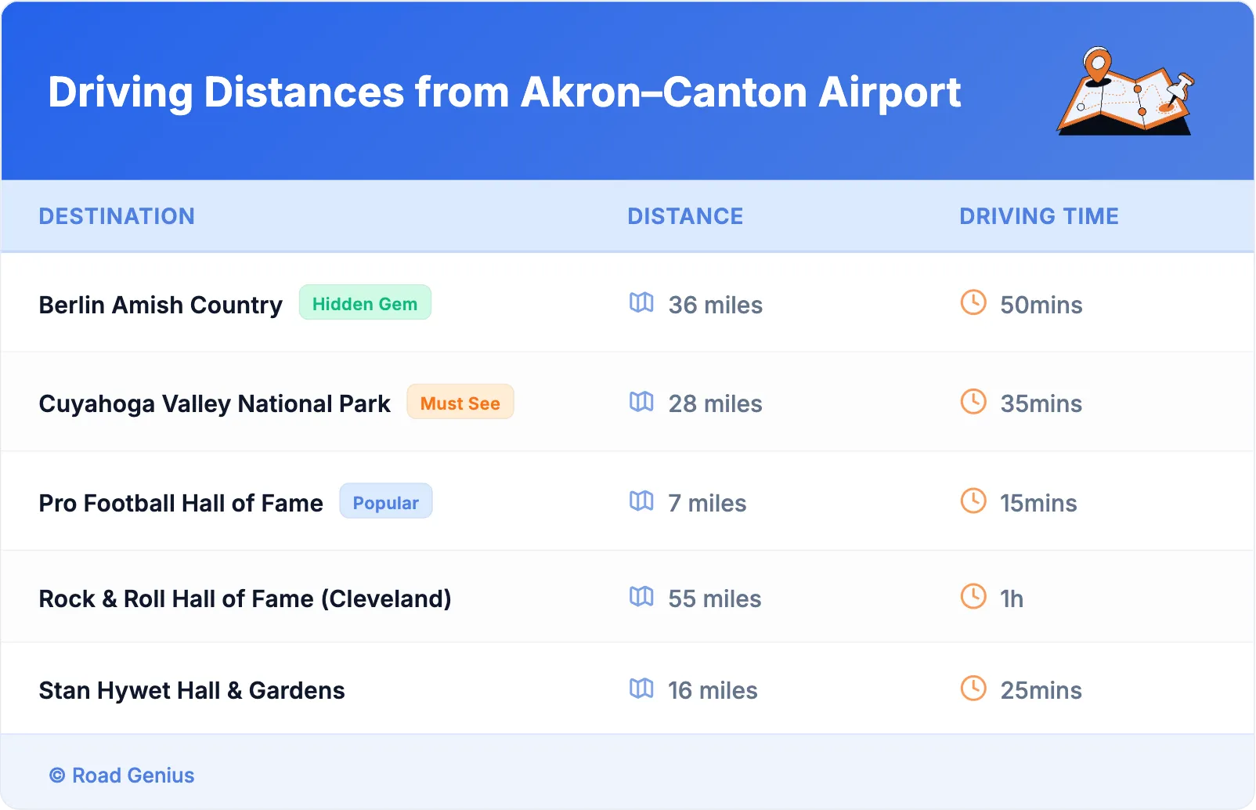Click the 7 miles distance value

tap(707, 503)
